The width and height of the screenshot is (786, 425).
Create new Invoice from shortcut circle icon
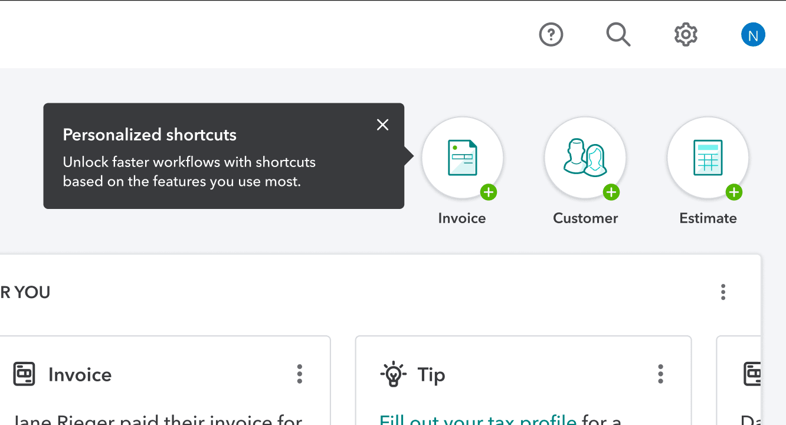[x=462, y=158]
